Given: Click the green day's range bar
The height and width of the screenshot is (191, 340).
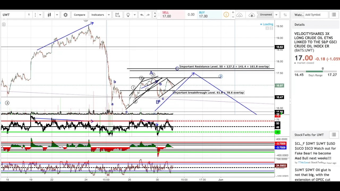Looking at the screenshot, I should [314, 71].
